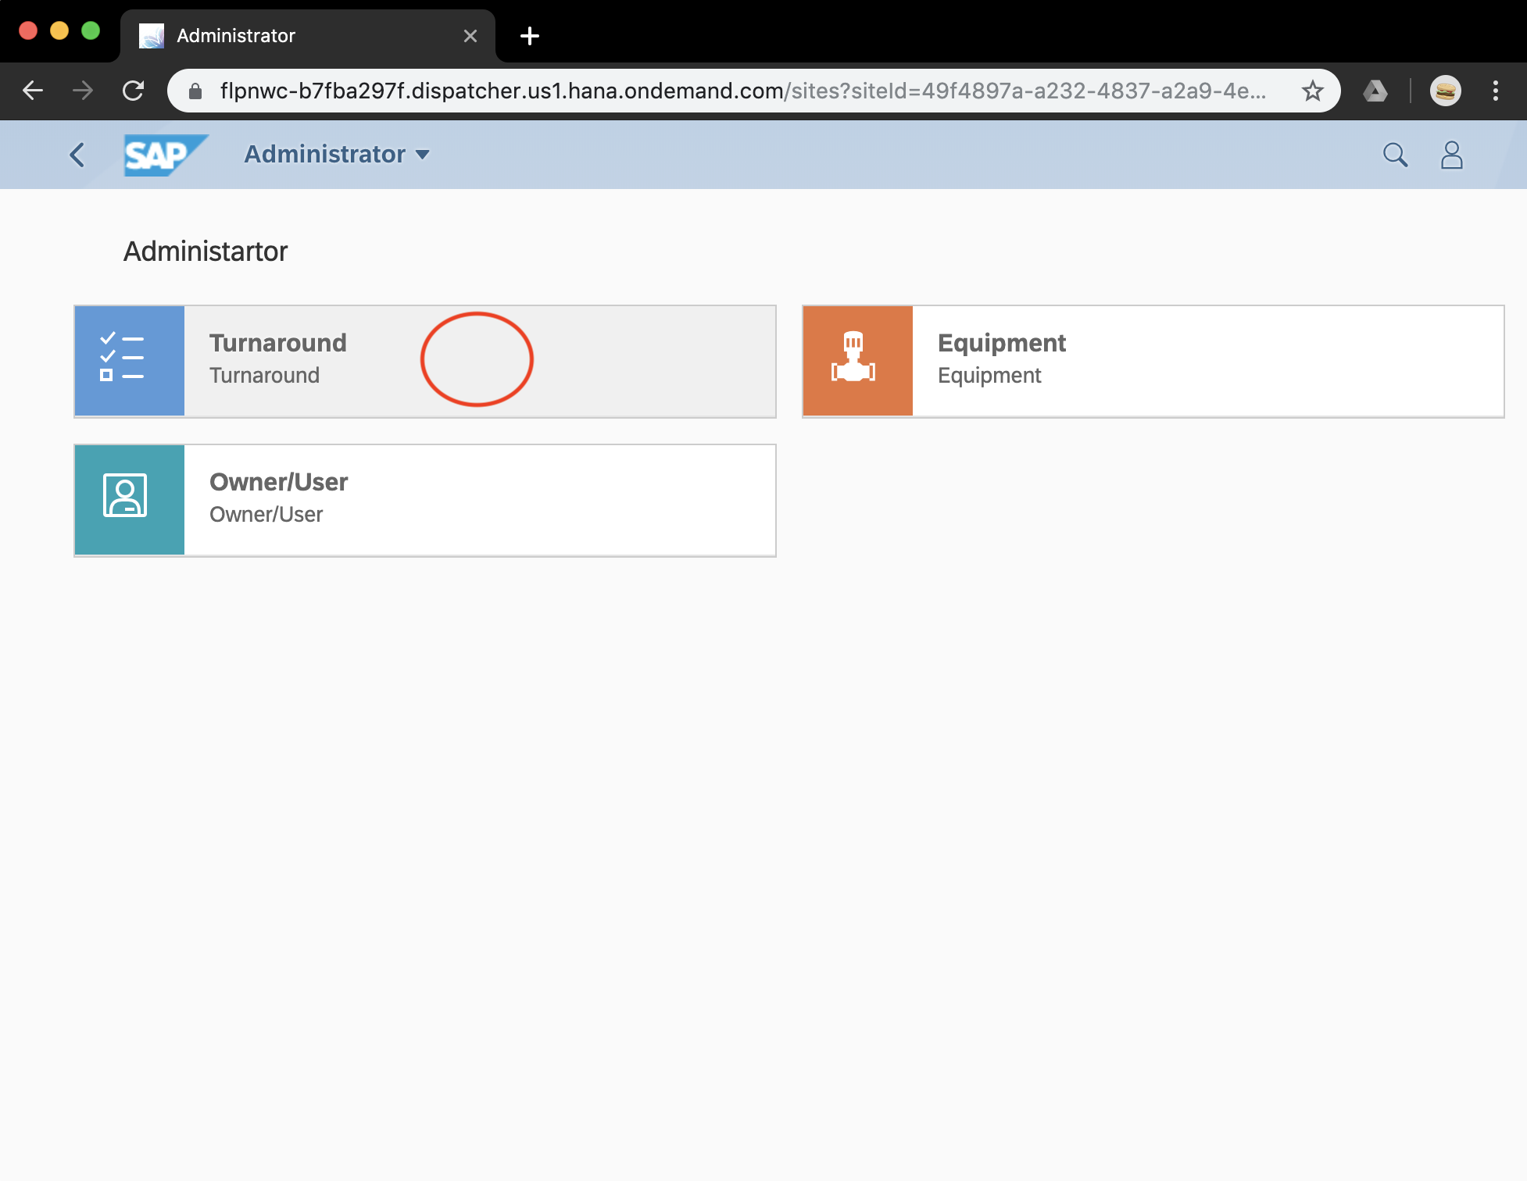Open Chrome's three-dot menu
The height and width of the screenshot is (1181, 1527).
point(1495,91)
